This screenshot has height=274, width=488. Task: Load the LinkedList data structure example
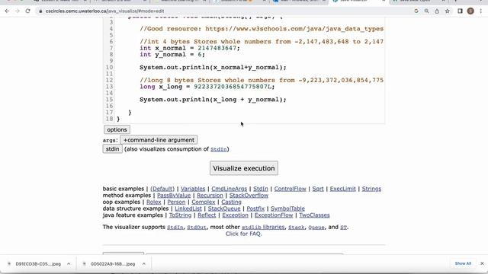point(188,209)
